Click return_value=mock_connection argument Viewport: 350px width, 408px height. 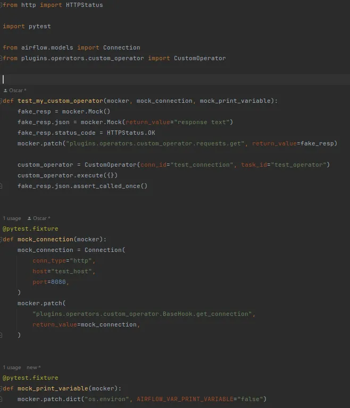[85, 325]
